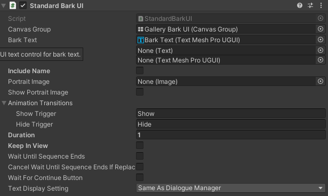The height and width of the screenshot is (196, 328).
Task: Open object picker for None (Text Mesh Pro UGUI)
Action: point(321,60)
